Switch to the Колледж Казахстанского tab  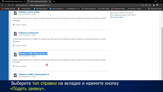click(x=13, y=2)
